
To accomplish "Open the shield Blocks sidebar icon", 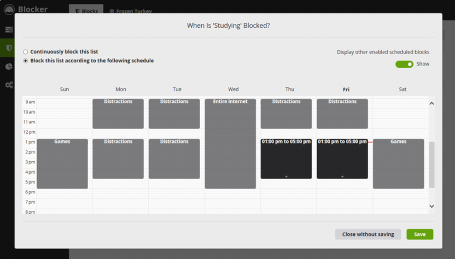I will click(9, 48).
